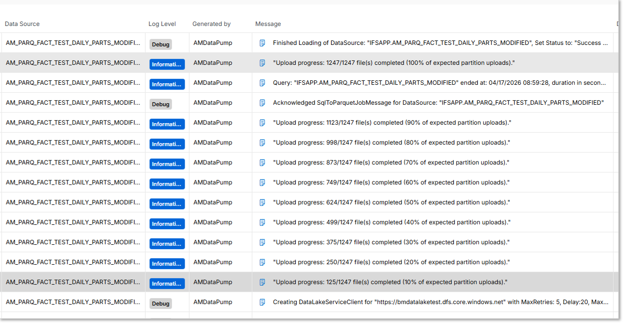The height and width of the screenshot is (323, 623).
Task: Click document icon beside 998/1247 upload message
Action: [x=262, y=143]
